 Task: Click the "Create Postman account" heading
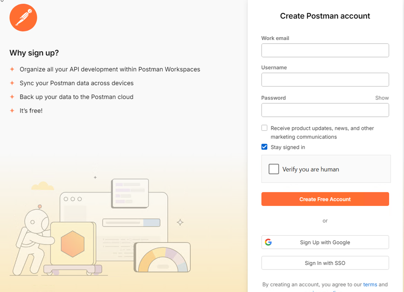tap(325, 16)
